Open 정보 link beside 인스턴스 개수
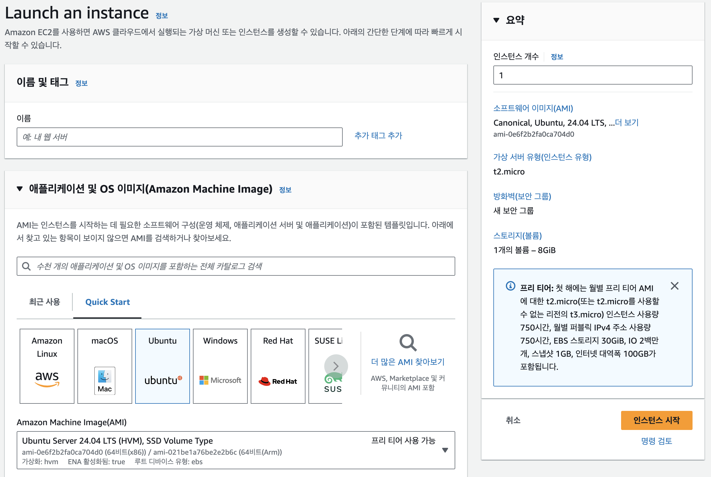Viewport: 711px width, 477px height. [x=557, y=57]
